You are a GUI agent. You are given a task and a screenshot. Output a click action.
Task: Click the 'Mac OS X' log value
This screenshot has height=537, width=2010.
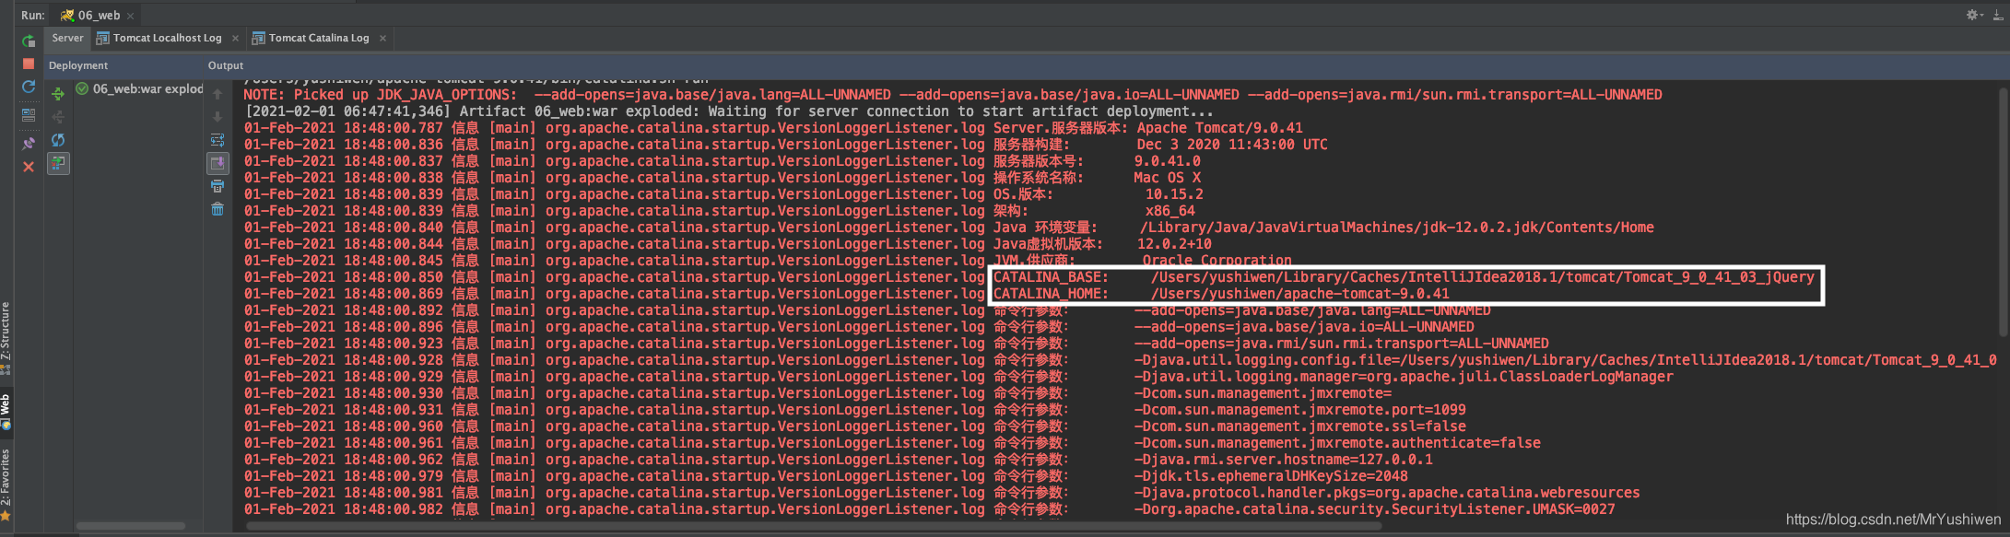click(x=1167, y=178)
